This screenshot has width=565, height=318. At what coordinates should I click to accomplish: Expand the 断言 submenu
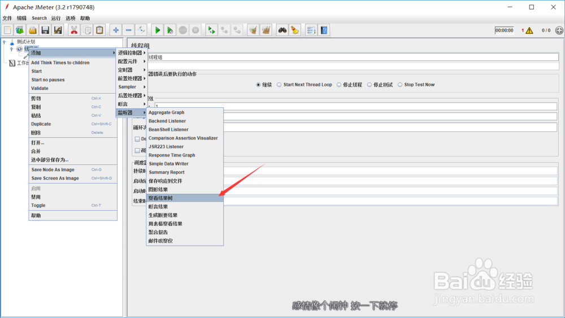(x=132, y=104)
